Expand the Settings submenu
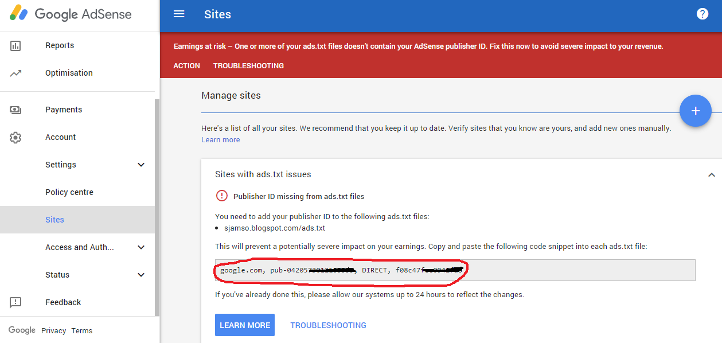Viewport: 722px width, 343px height. [x=141, y=165]
